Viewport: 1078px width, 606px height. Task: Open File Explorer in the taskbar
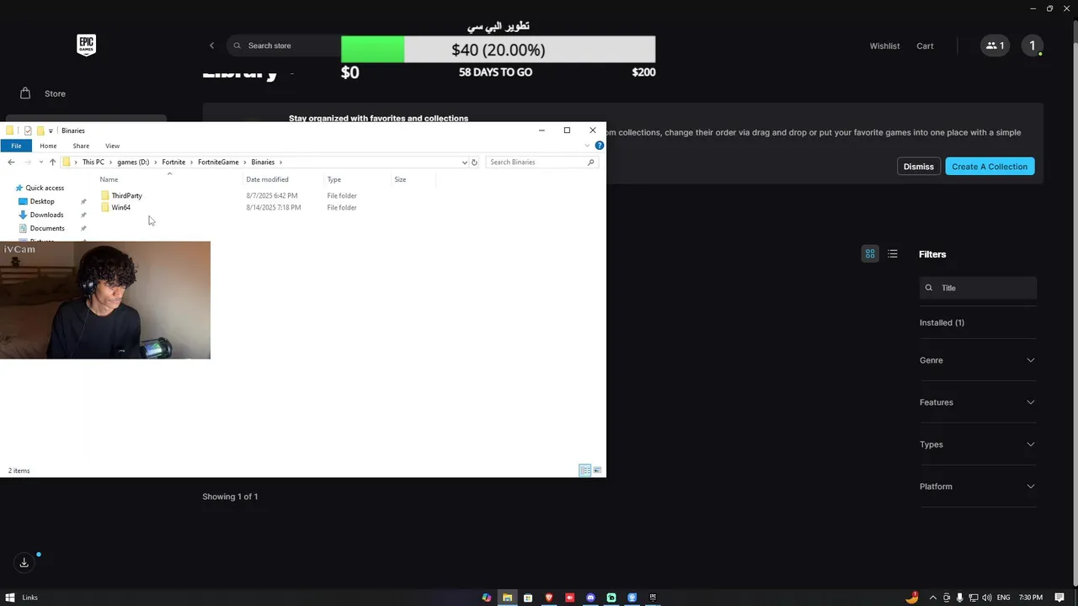[x=507, y=598]
